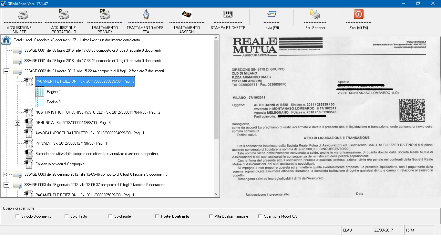The height and width of the screenshot is (248, 441).
Task: Select the Trattamento Privacy toolbar icon
Action: (105, 15)
